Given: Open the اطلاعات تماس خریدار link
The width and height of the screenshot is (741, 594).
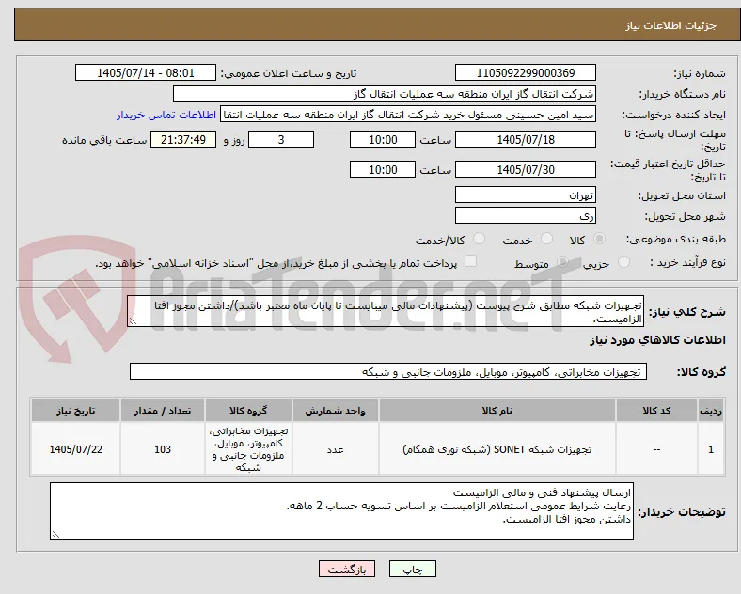Looking at the screenshot, I should click(x=166, y=115).
